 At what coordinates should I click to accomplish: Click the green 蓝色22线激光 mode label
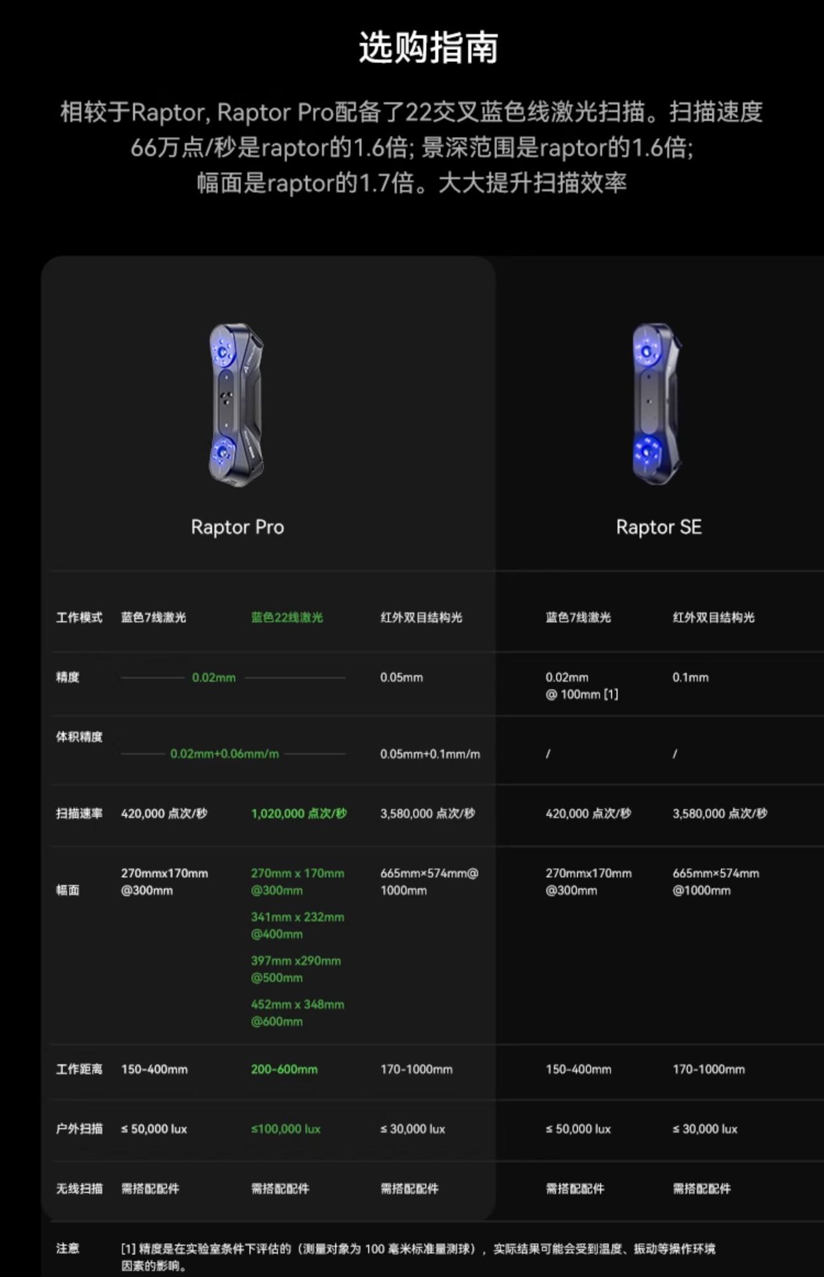tap(287, 617)
